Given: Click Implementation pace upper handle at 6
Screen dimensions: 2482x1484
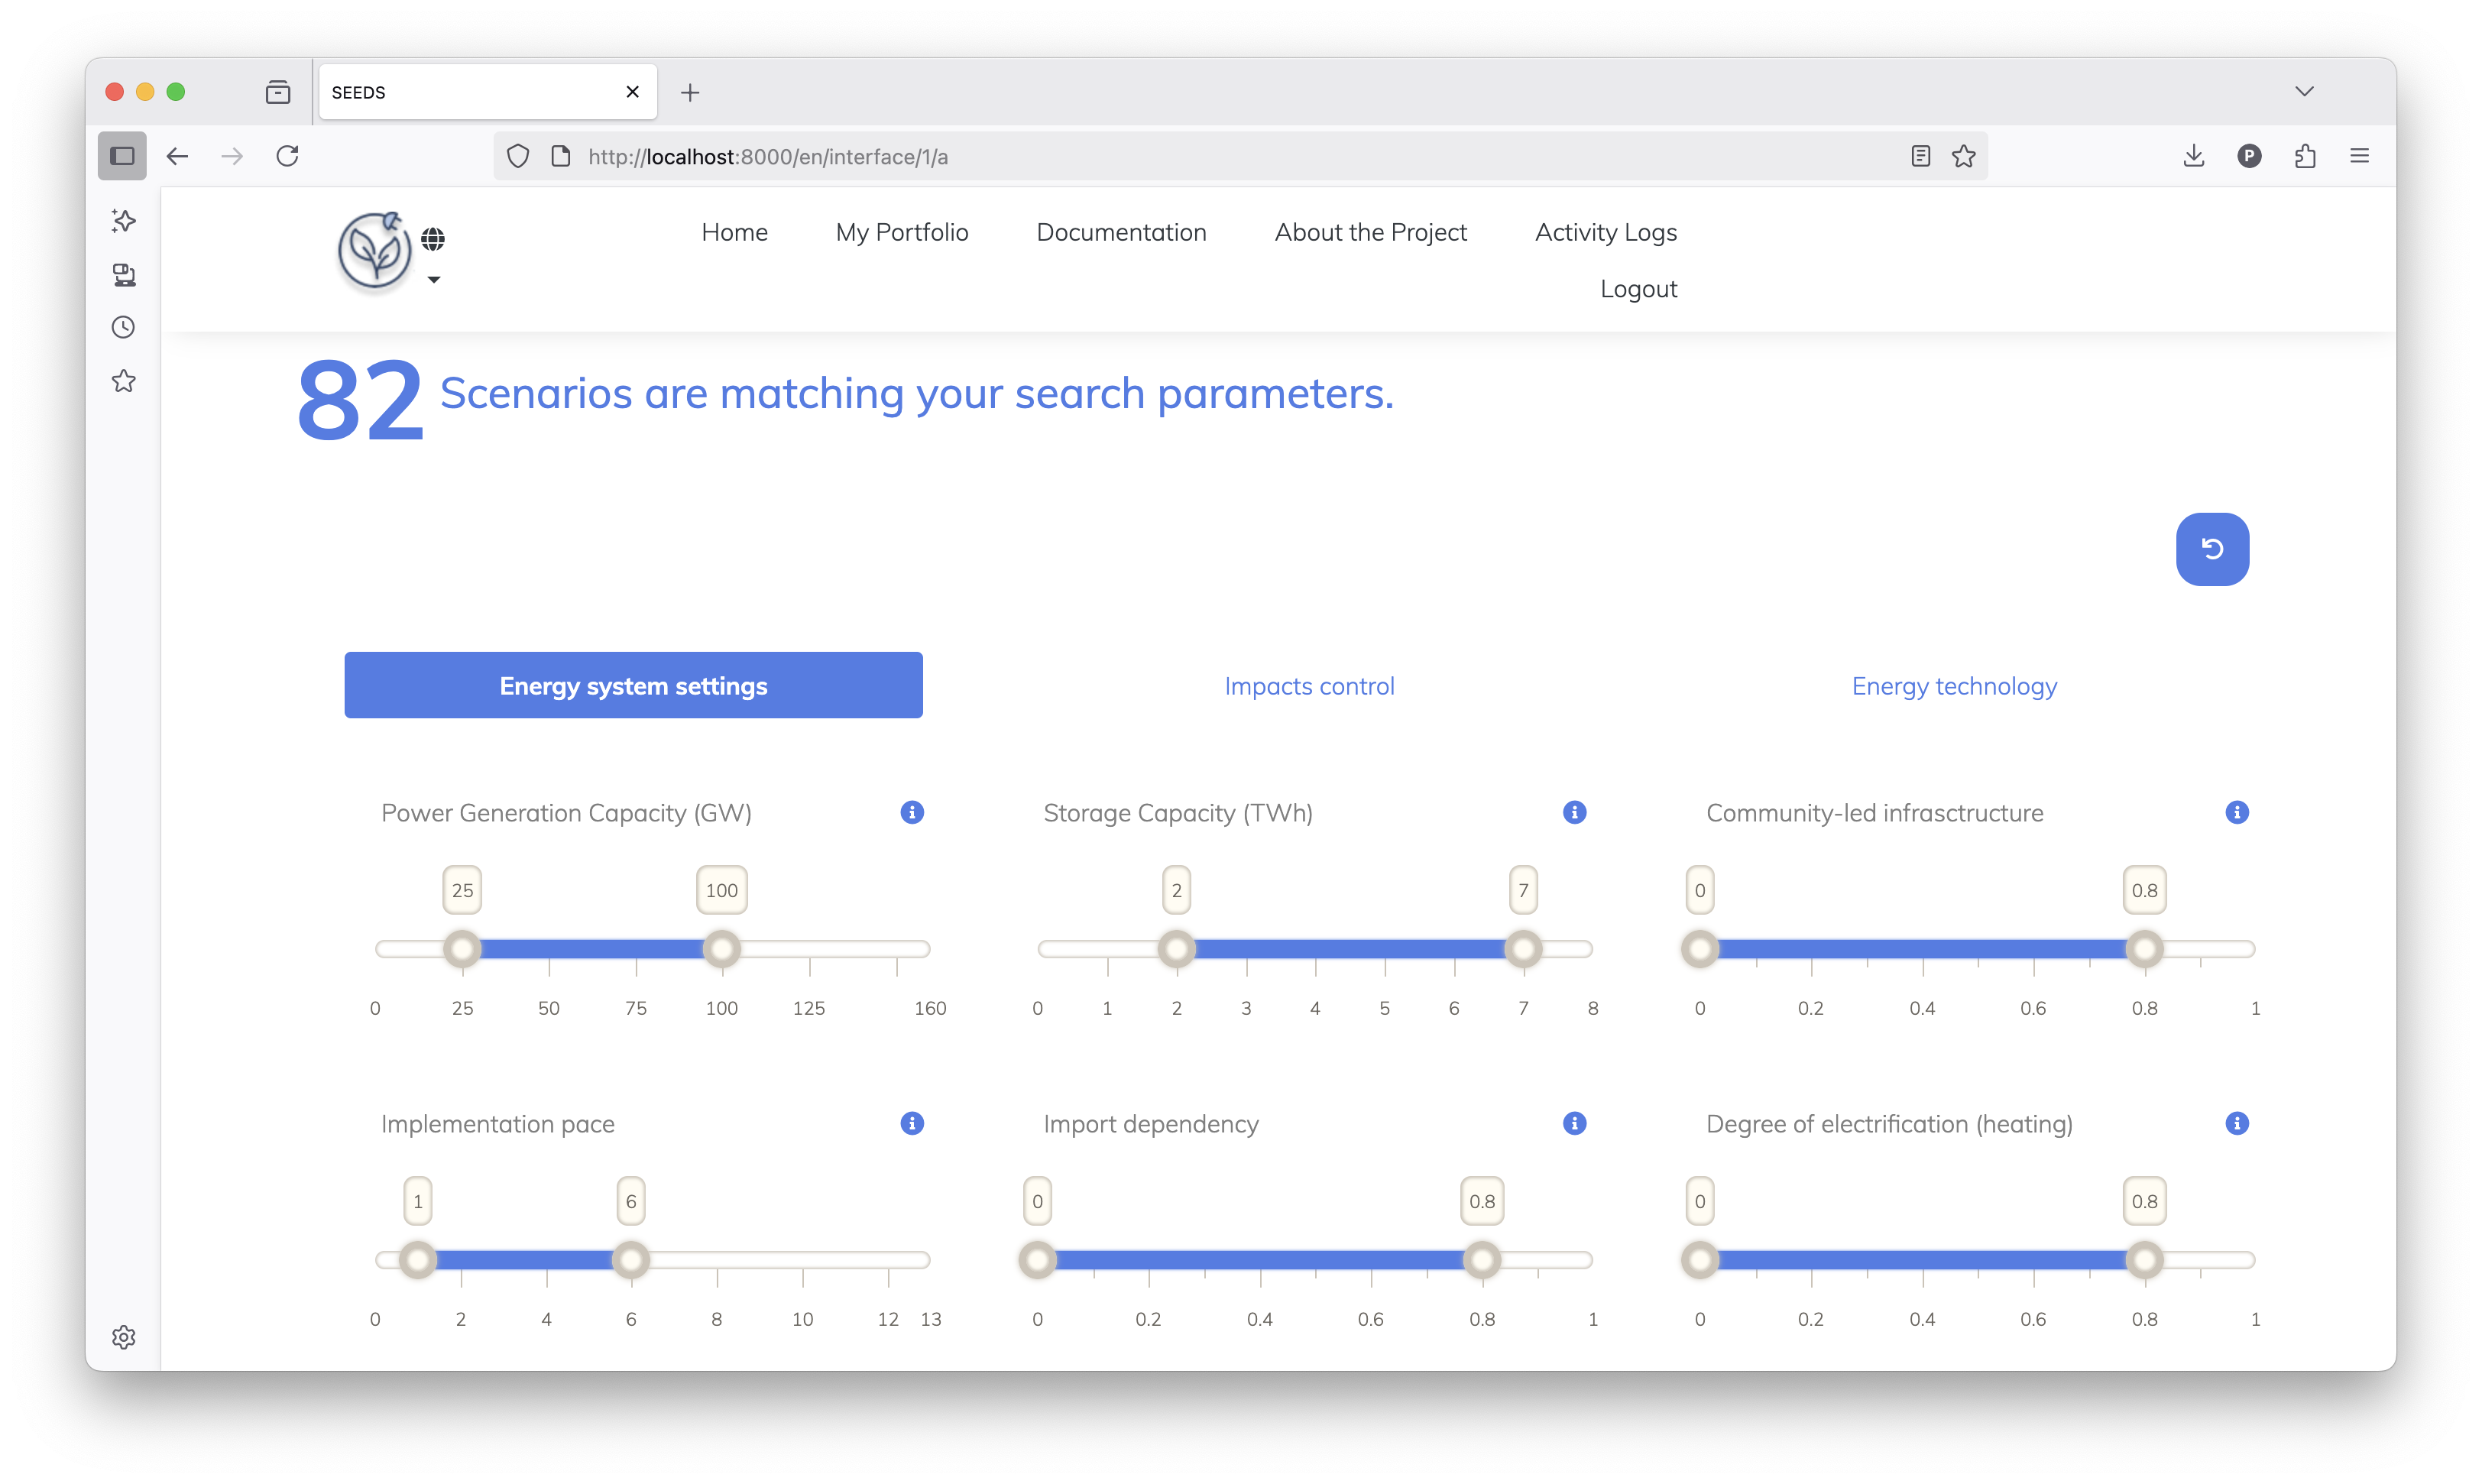Looking at the screenshot, I should point(630,1259).
